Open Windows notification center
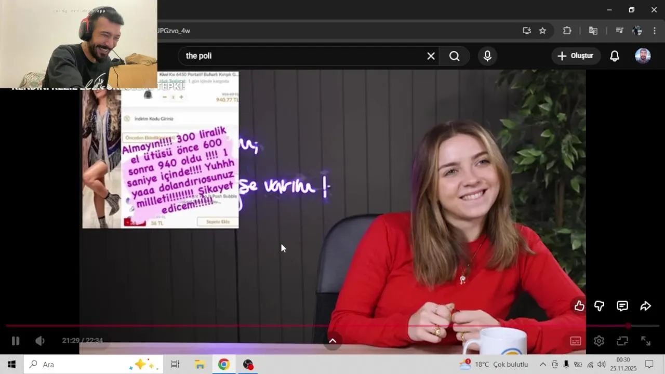This screenshot has width=665, height=374. coord(649,364)
